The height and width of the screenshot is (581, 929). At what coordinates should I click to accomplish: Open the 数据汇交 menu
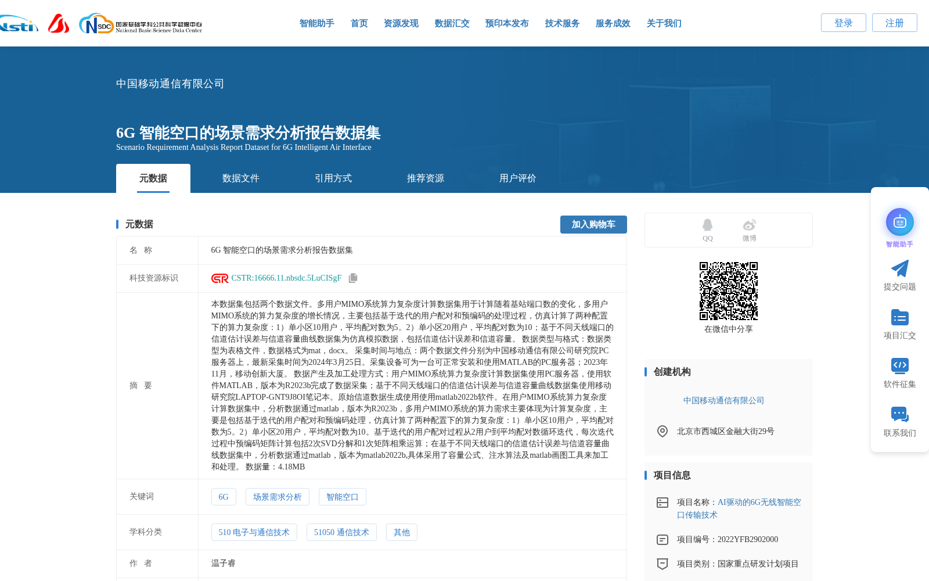(452, 23)
